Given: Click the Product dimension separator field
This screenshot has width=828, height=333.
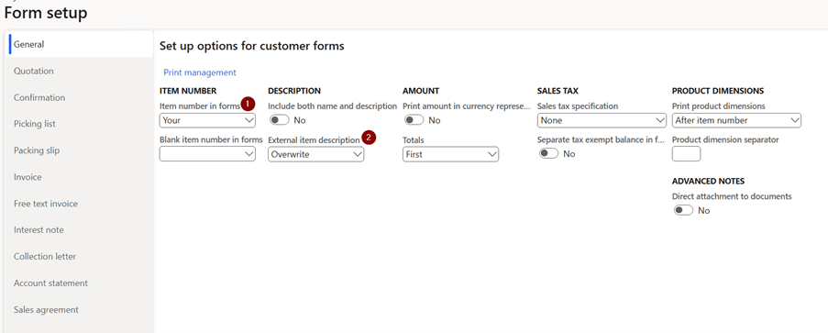Looking at the screenshot, I should [687, 154].
